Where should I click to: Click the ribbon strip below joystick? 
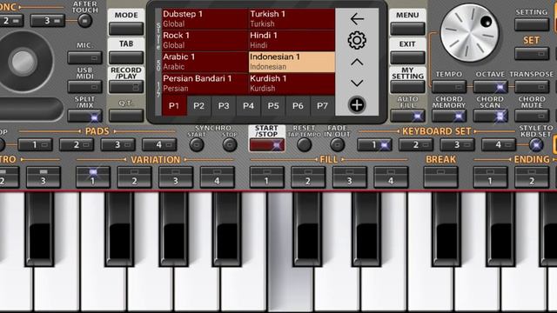point(31,109)
